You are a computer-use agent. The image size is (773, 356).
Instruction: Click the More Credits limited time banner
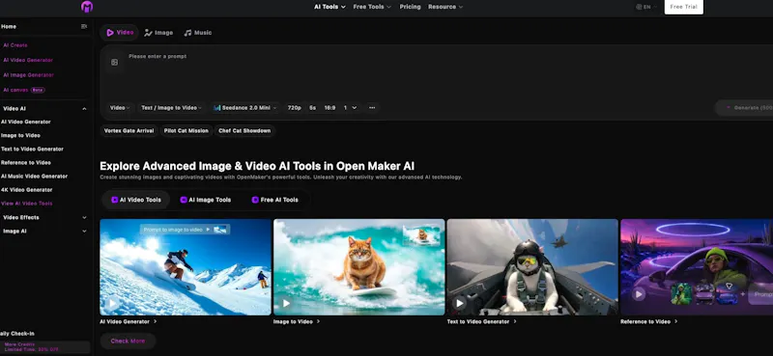44,347
